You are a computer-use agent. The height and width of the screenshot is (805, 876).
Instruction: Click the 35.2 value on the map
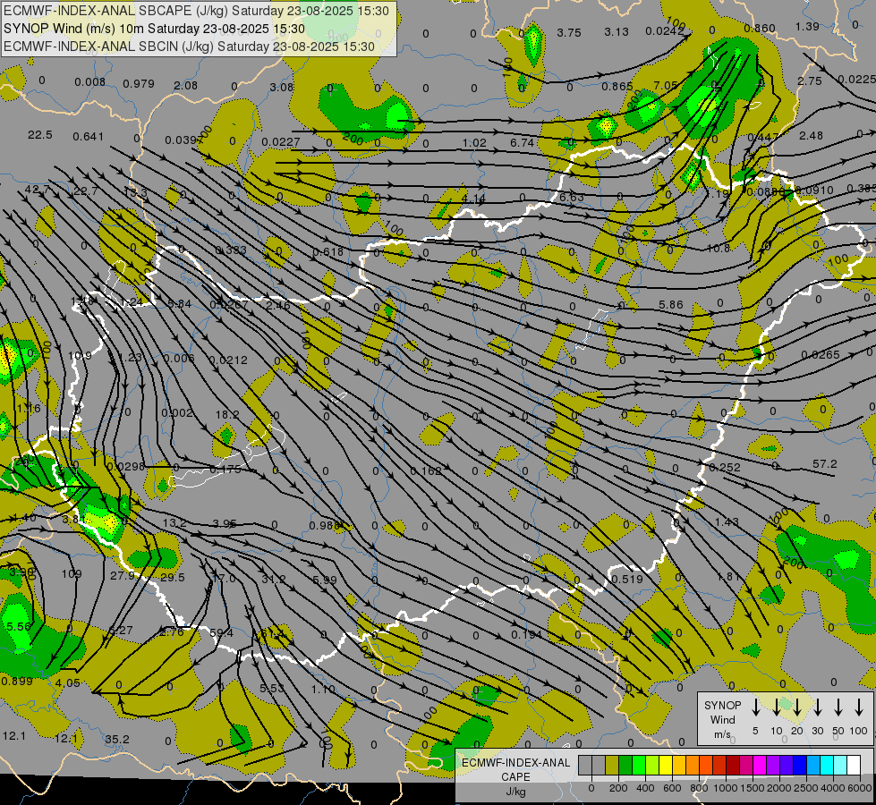point(117,739)
